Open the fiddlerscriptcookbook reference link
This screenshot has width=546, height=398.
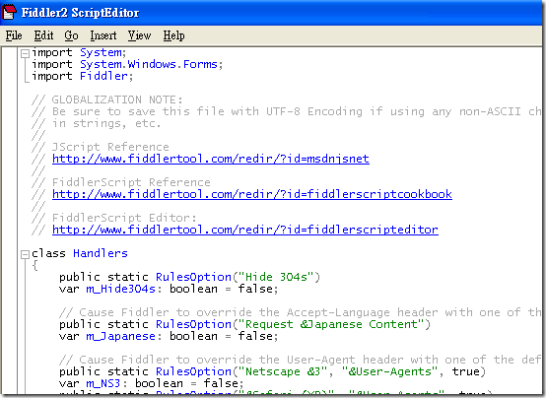click(252, 194)
